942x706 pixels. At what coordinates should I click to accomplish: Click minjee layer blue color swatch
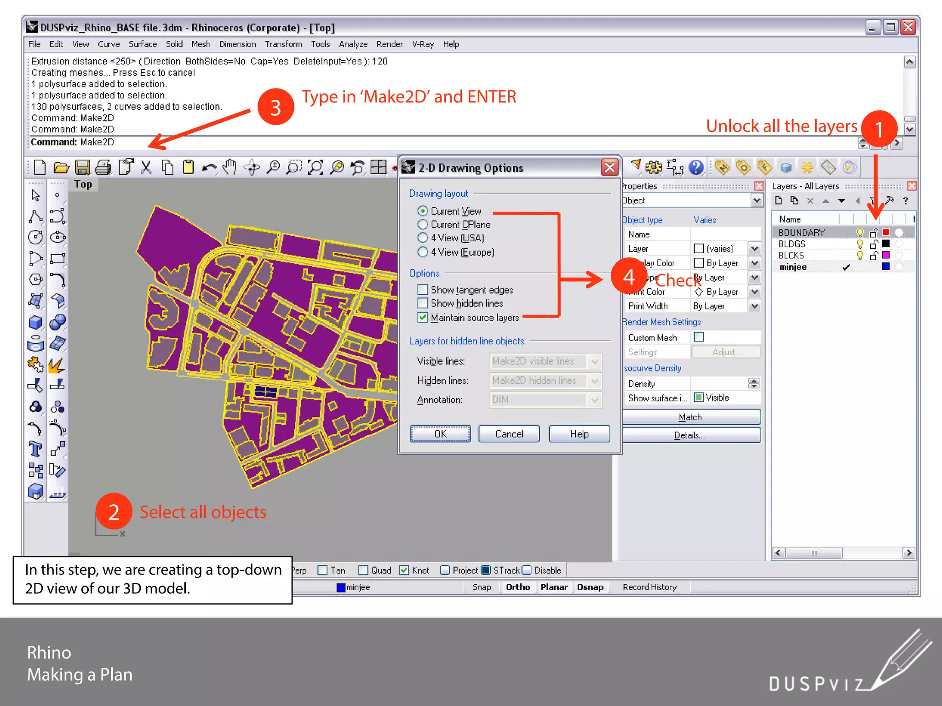tap(886, 267)
